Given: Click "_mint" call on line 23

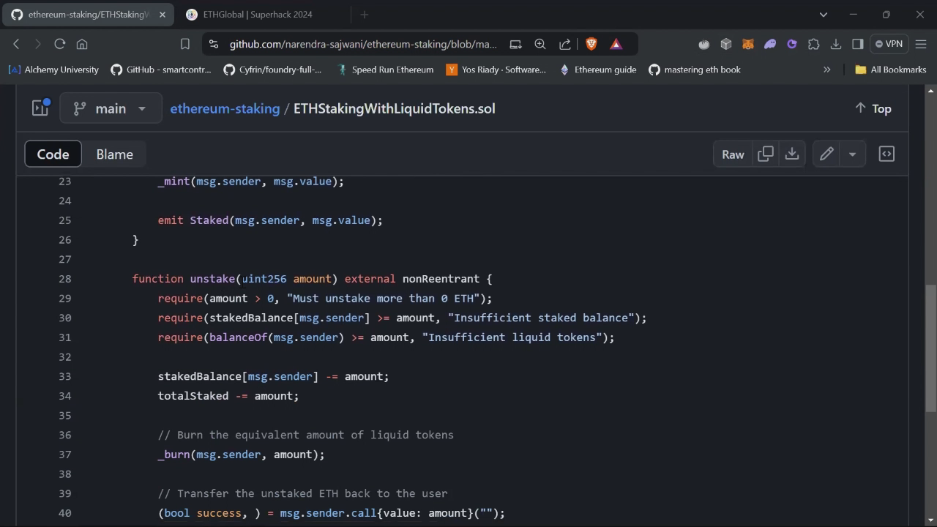Looking at the screenshot, I should click(x=174, y=182).
